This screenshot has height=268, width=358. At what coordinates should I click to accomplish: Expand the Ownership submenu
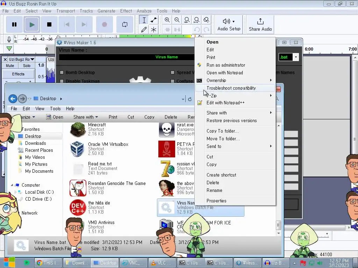pos(235,80)
